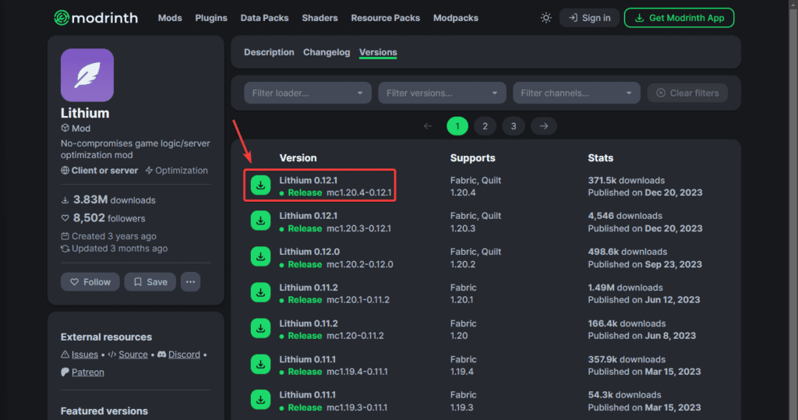Click the Sign in button
Image resolution: width=798 pixels, height=420 pixels.
point(589,18)
